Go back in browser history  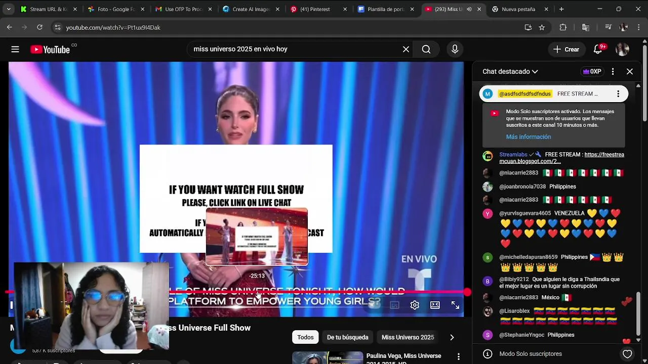point(9,27)
